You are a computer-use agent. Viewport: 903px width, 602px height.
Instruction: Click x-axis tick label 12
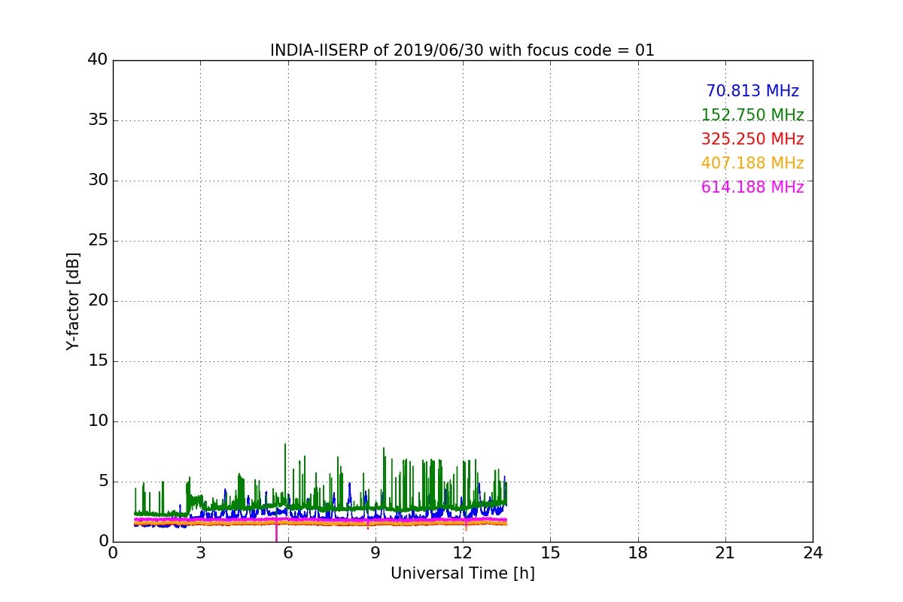tap(463, 554)
